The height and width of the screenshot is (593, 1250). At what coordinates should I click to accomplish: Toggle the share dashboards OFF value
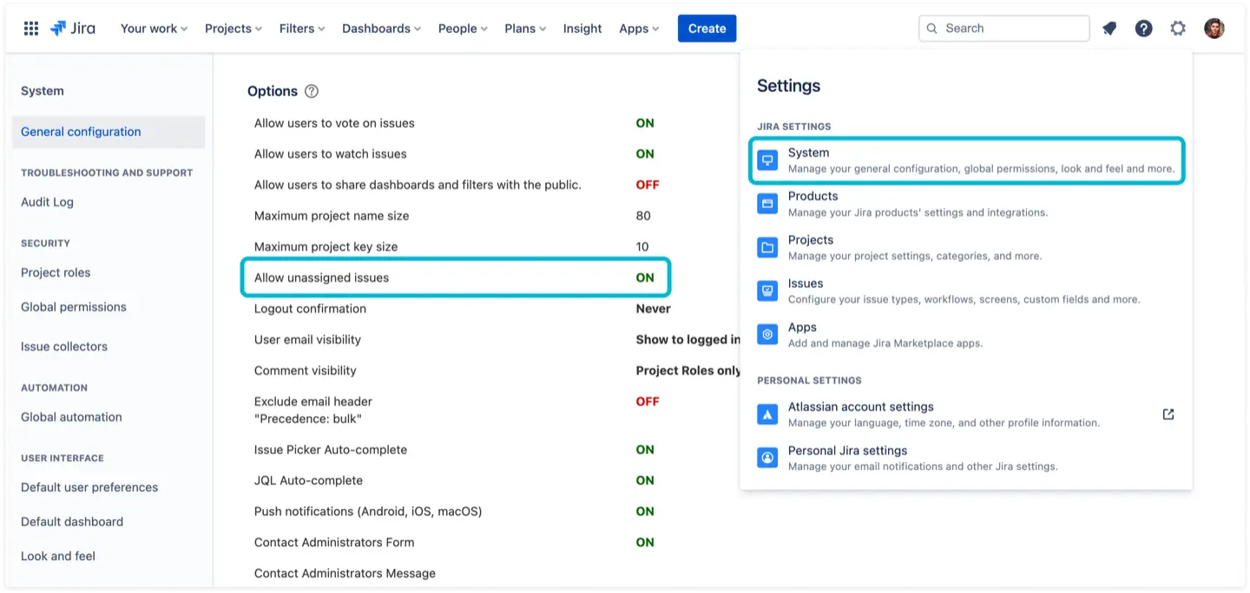(648, 185)
